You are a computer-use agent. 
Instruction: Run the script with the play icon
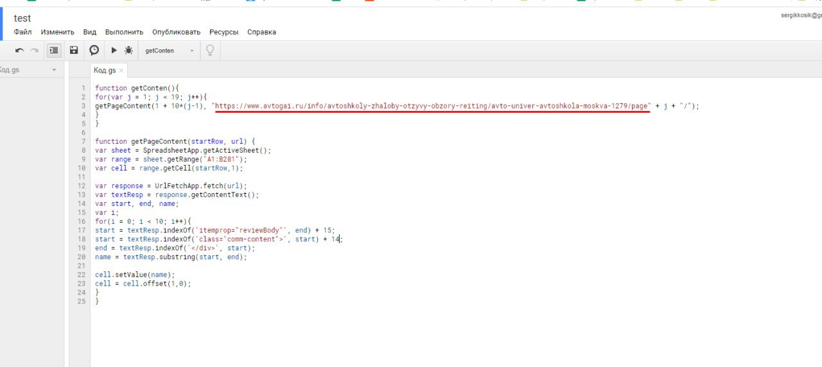point(114,51)
